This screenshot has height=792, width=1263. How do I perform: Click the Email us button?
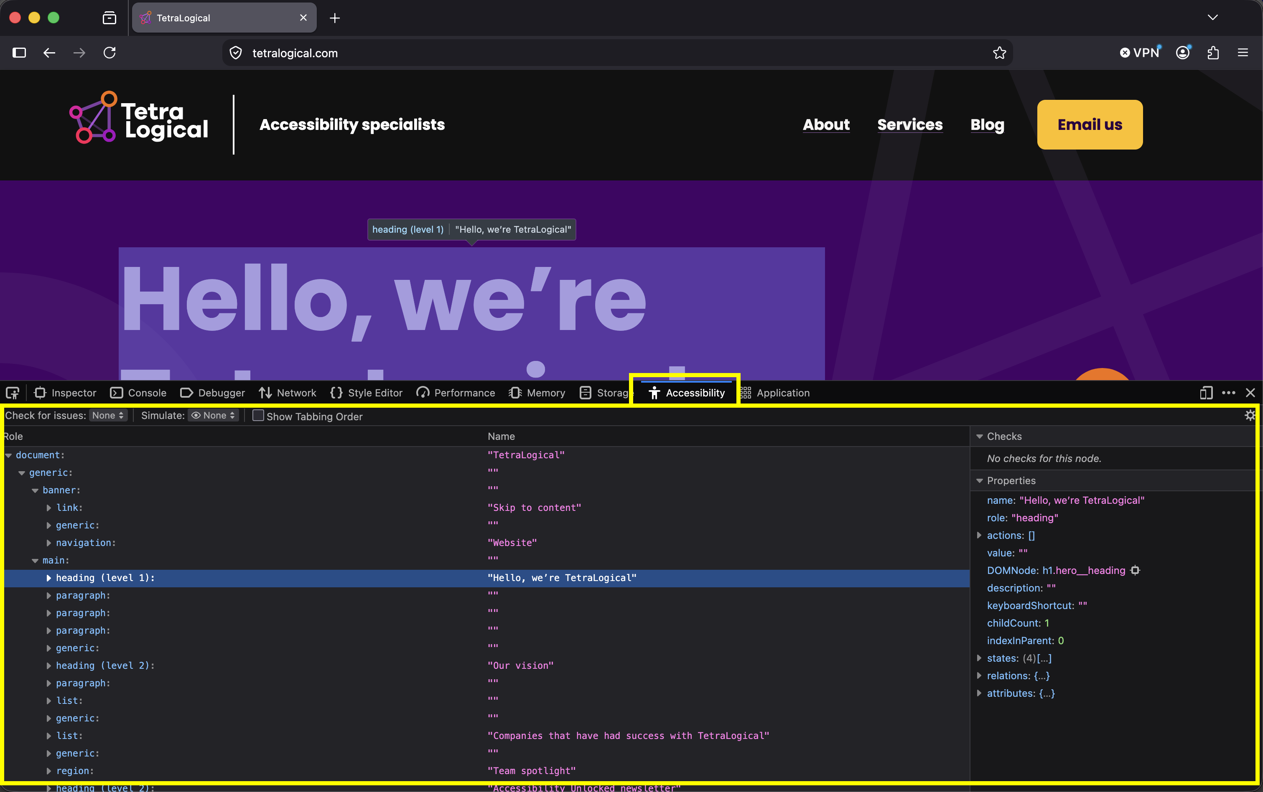[1090, 124]
